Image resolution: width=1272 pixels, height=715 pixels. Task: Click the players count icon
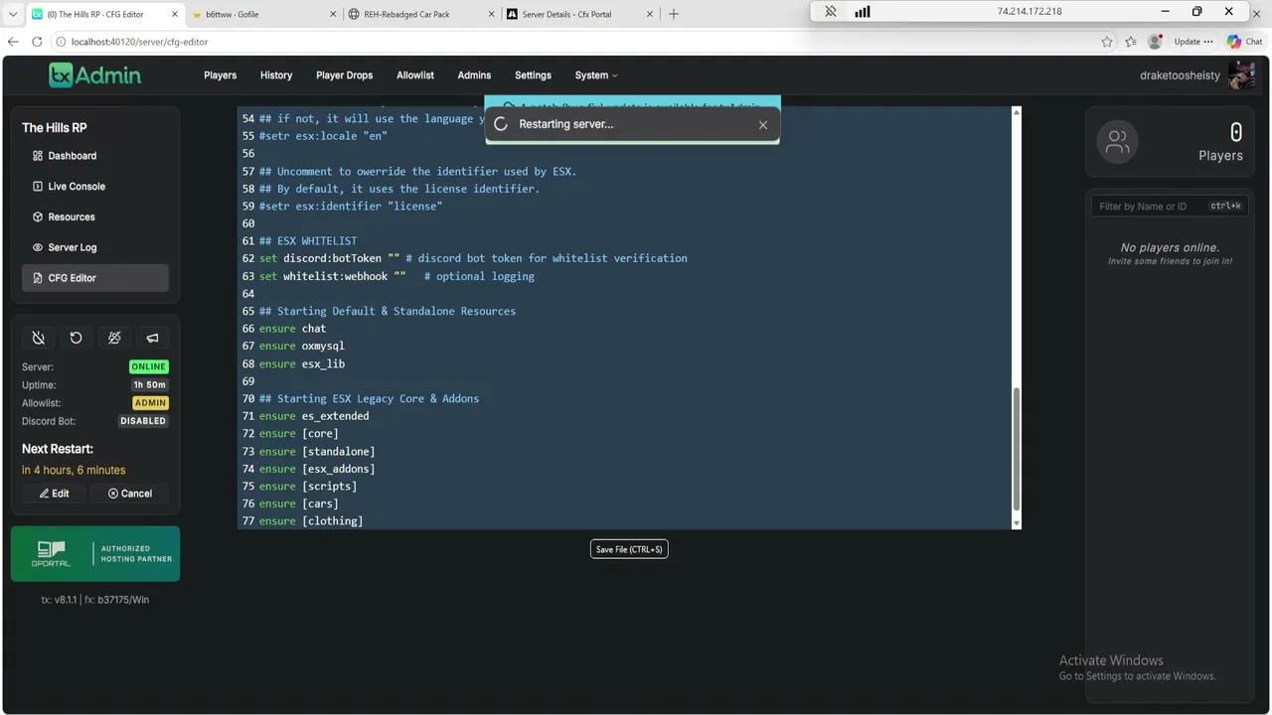1117,142
